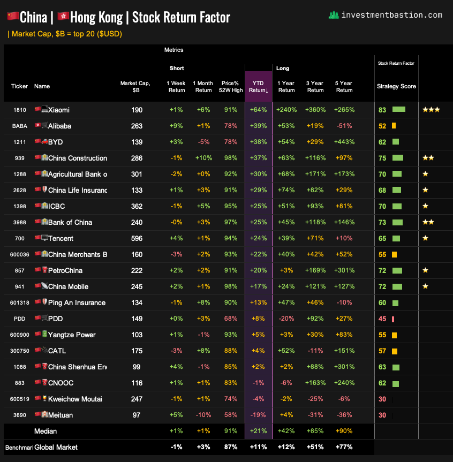Viewport: 453px width, 462px height.
Task: Click the Ticker column header
Action: point(19,86)
